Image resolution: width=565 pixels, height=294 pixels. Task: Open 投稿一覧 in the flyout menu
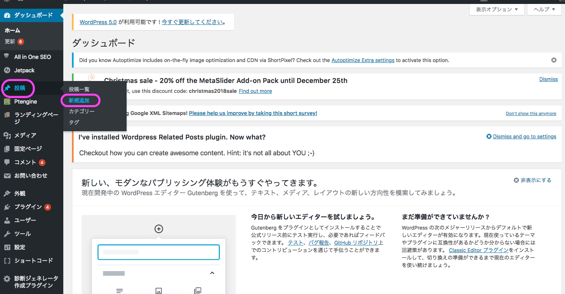point(79,89)
